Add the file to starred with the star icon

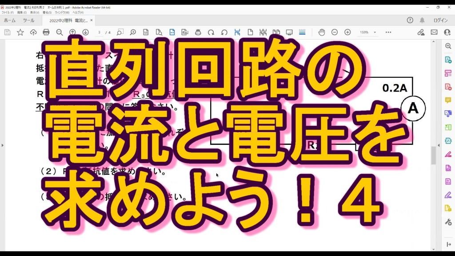pos(20,32)
